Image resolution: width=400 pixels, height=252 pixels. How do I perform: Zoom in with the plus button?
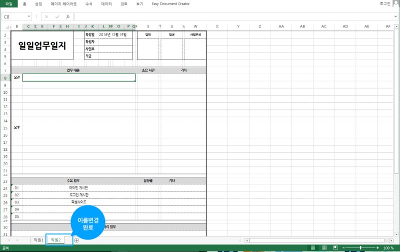click(378, 247)
